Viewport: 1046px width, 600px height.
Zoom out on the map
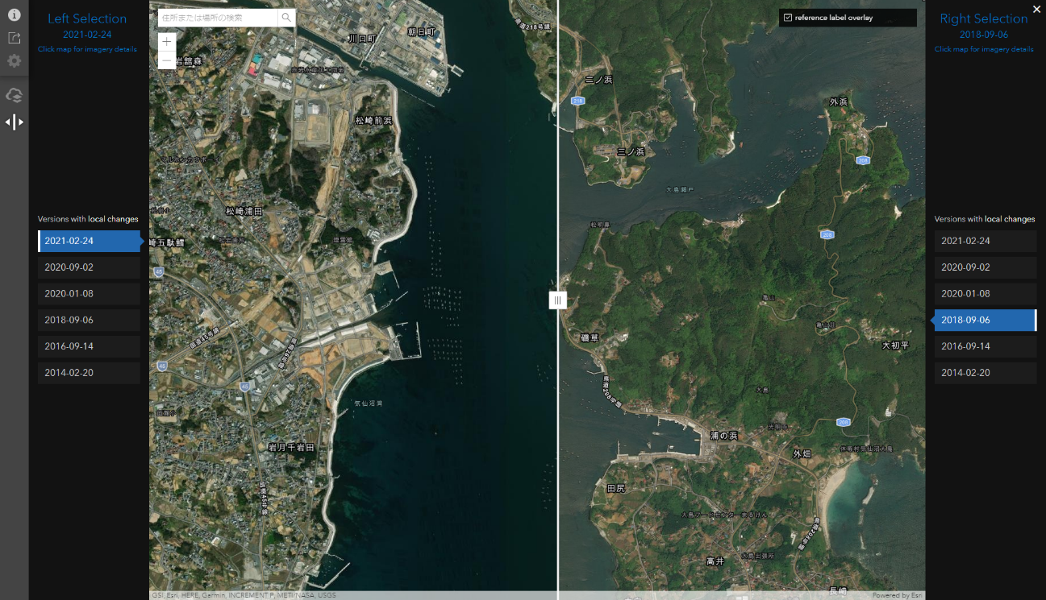tap(167, 60)
